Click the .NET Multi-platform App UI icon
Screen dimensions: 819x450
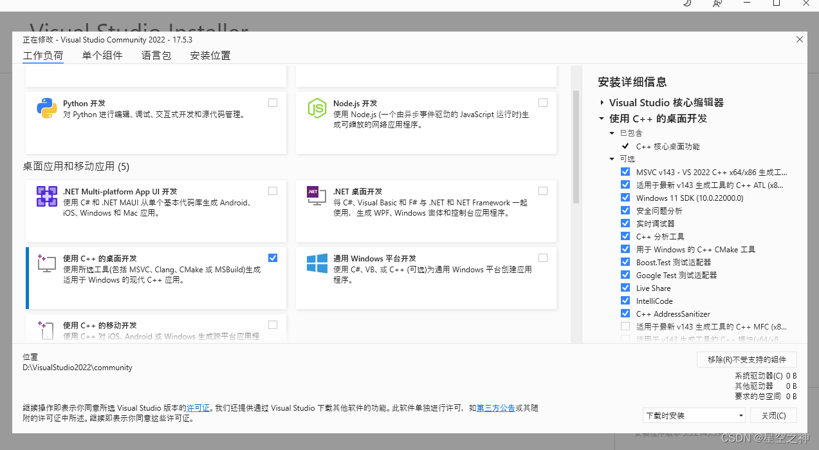pos(47,196)
